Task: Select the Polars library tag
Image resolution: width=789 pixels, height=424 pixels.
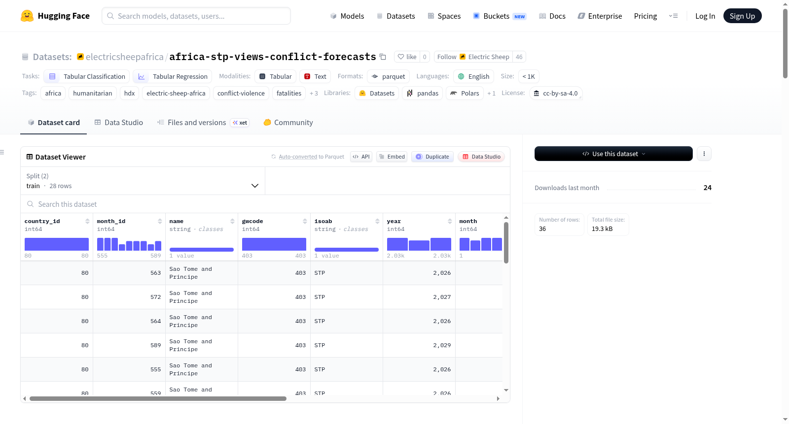Action: [465, 93]
